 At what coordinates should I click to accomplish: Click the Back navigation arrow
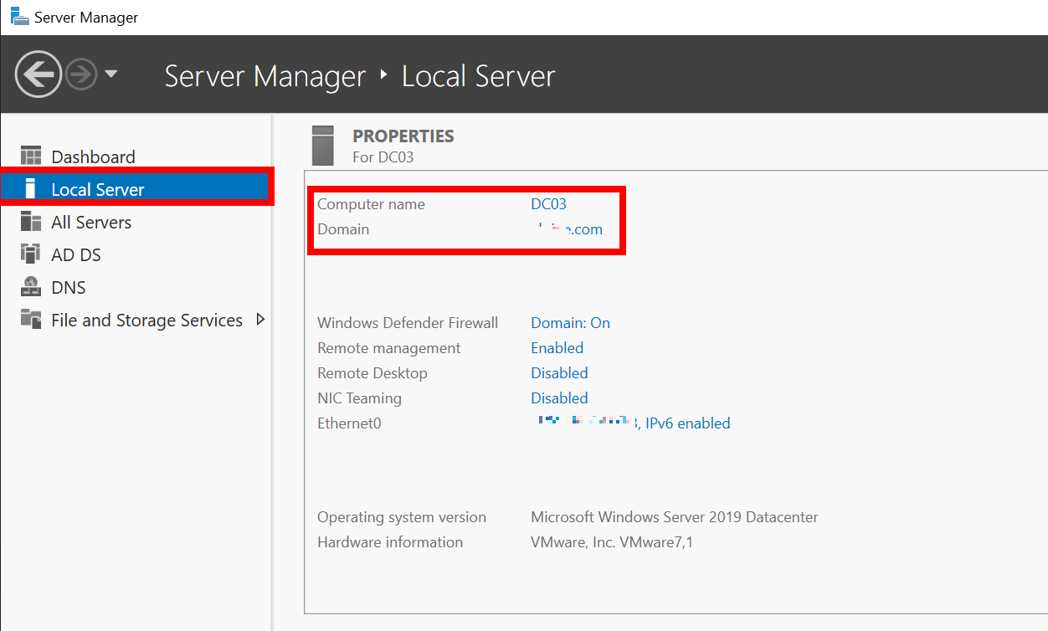tap(39, 75)
